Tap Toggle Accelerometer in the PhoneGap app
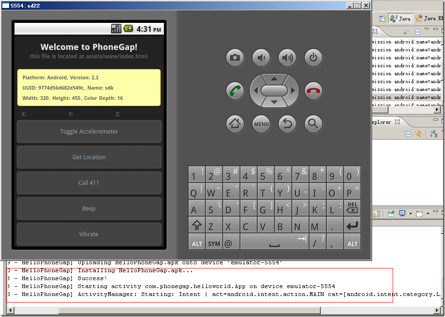The height and width of the screenshot is (317, 445). click(x=89, y=131)
